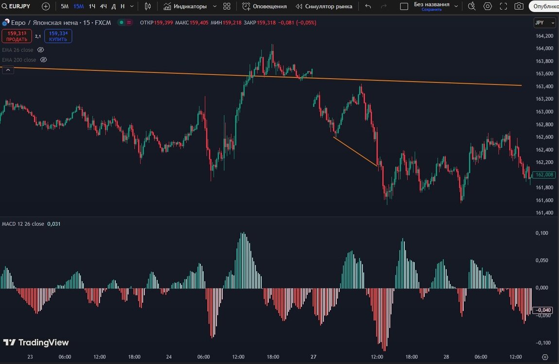Select the Н weekly timeframe
This screenshot has width=559, height=364.
[122, 6]
